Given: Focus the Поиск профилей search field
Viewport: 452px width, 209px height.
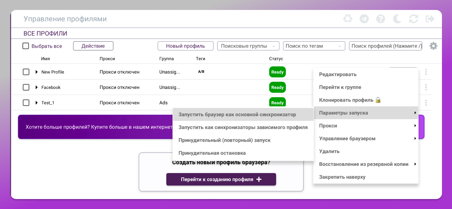Looking at the screenshot, I should pos(385,46).
